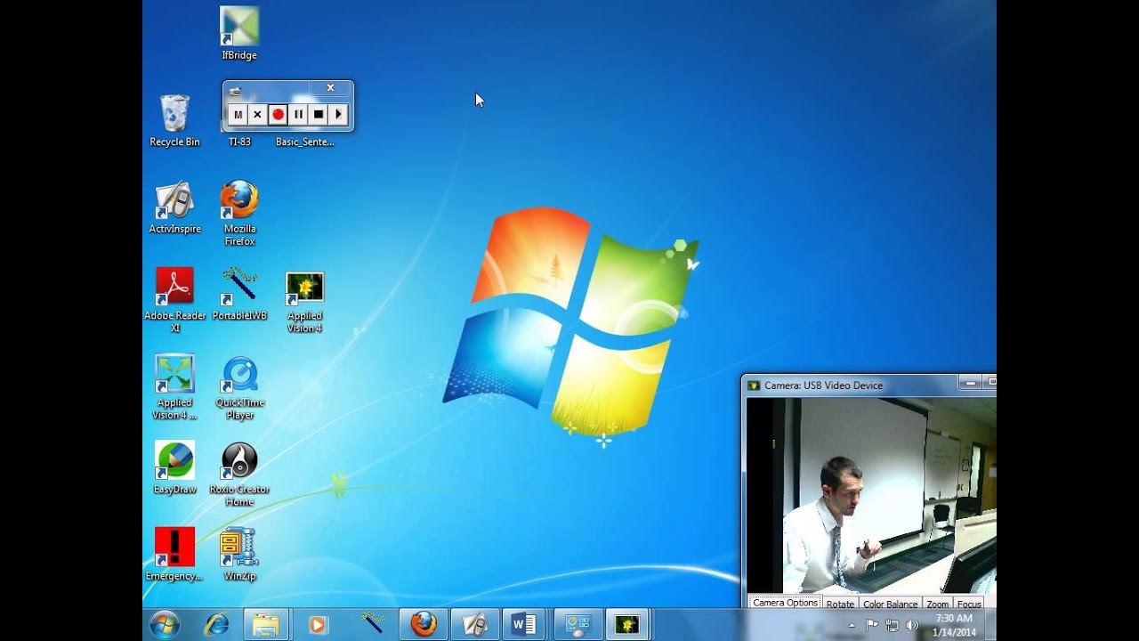Image resolution: width=1139 pixels, height=641 pixels.
Task: Switch to Firefox in the taskbar
Action: tap(423, 625)
